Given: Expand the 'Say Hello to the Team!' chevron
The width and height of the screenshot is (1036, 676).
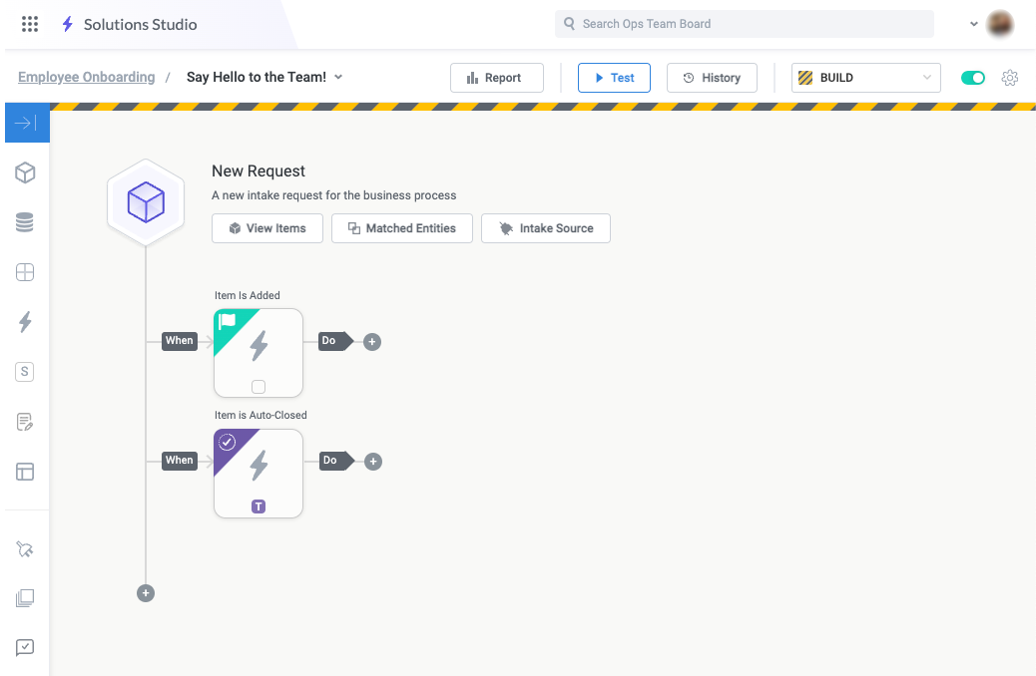Looking at the screenshot, I should point(338,77).
